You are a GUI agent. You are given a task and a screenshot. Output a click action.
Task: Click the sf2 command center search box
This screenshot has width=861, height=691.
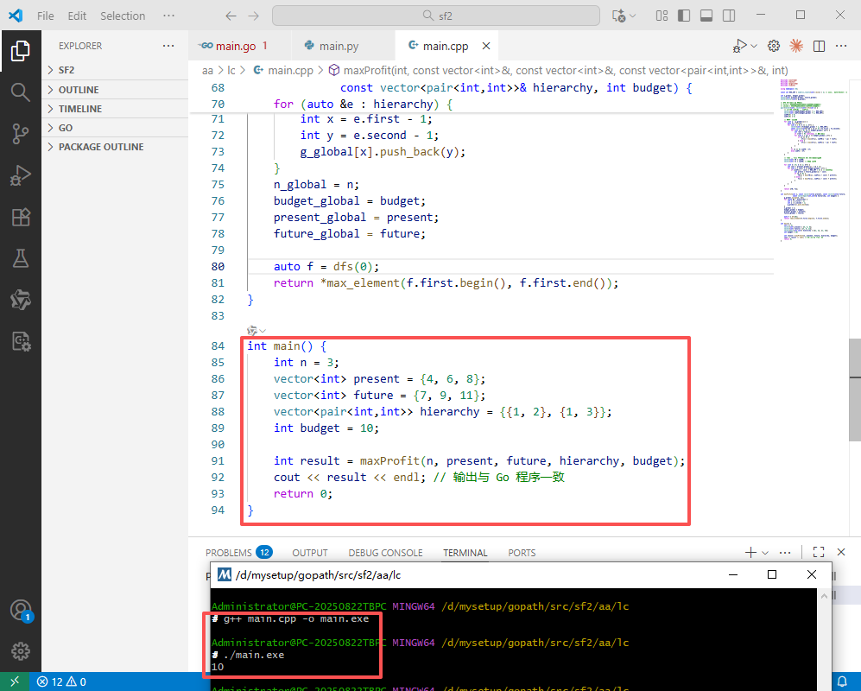click(x=436, y=16)
